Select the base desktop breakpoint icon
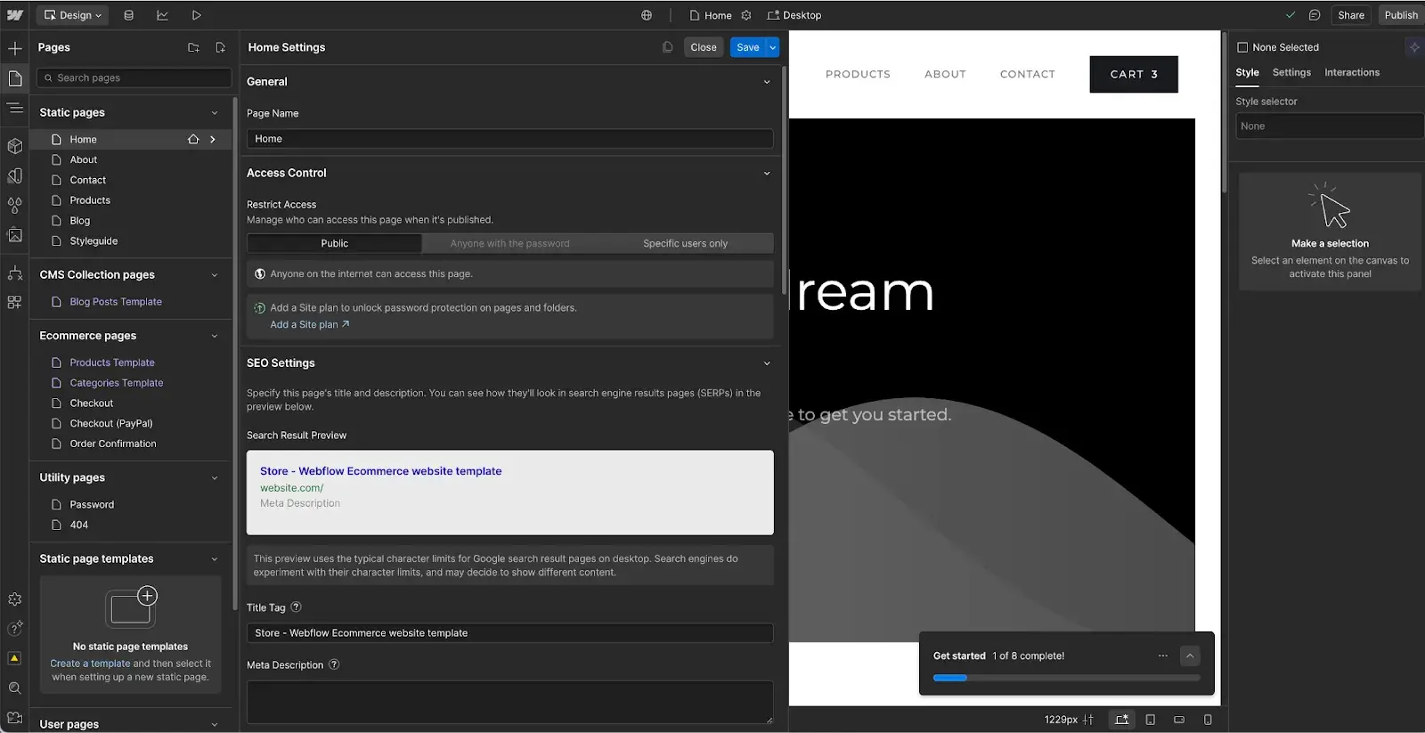Screen dimensions: 1425x733 (1121, 720)
